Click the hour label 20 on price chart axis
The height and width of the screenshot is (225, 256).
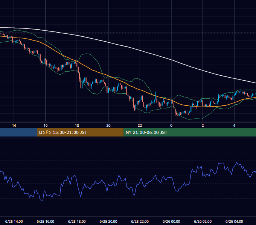[x=108, y=126]
